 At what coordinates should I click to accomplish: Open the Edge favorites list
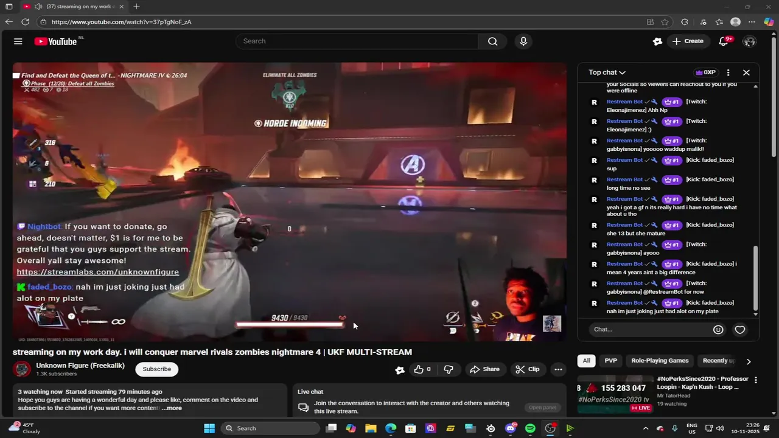click(719, 22)
